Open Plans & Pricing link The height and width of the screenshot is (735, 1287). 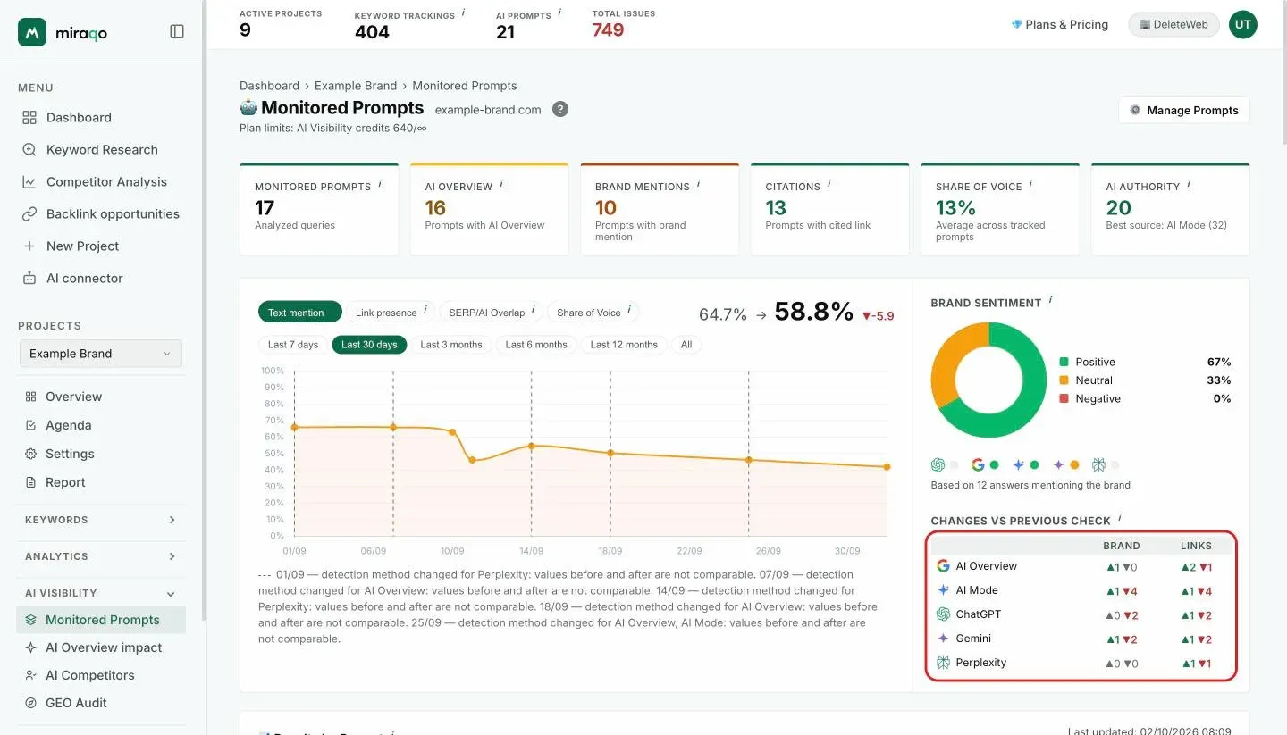tap(1059, 25)
